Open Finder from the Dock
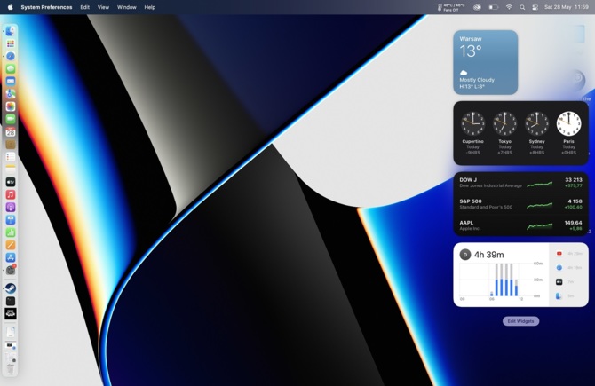Screen dimensions: 595x386 [x=11, y=31]
